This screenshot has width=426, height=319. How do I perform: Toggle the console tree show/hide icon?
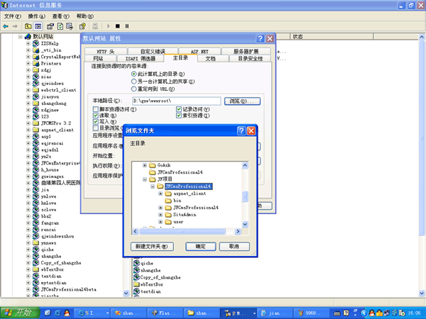(38, 26)
